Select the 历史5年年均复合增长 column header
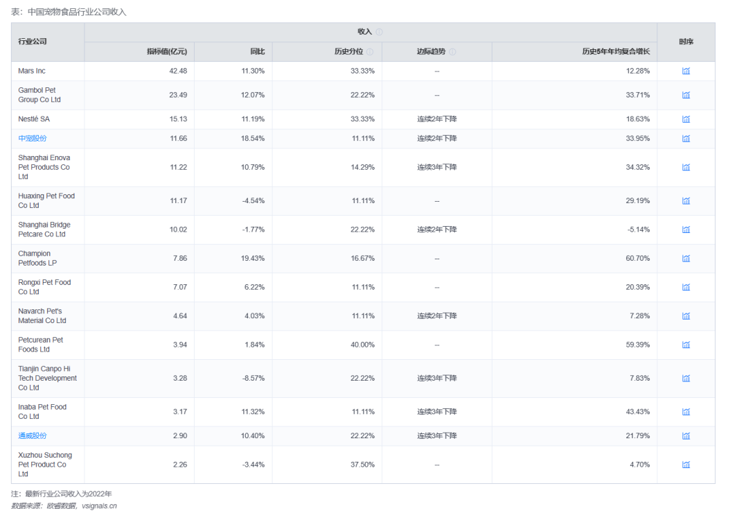 (x=616, y=52)
